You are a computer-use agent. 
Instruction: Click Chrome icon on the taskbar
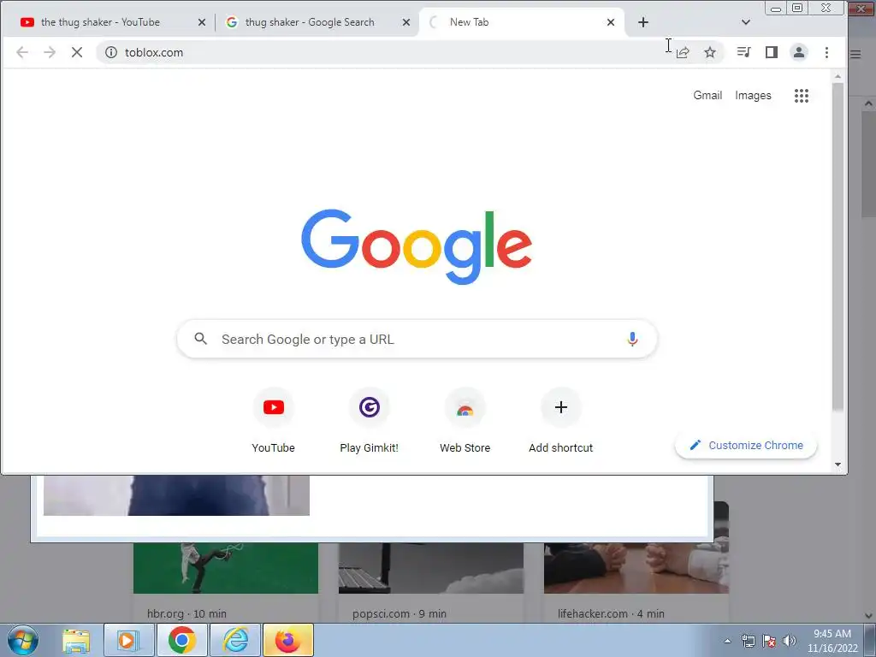pos(181,640)
